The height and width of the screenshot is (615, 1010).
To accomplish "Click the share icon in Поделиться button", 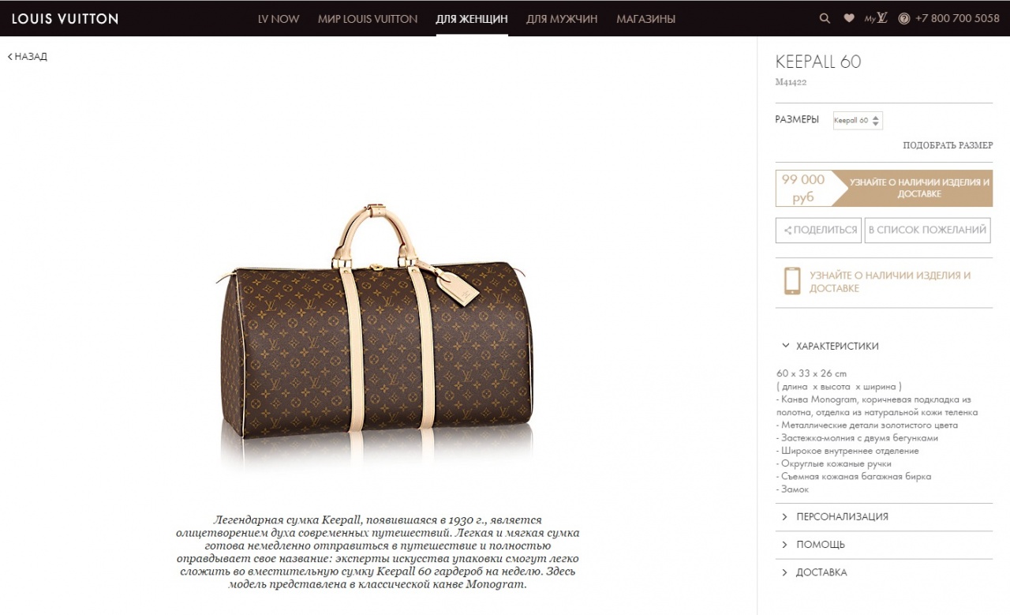I will pos(787,231).
